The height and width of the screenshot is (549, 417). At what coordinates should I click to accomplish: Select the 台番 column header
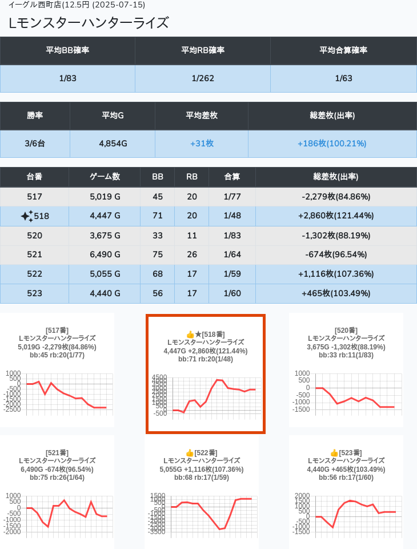[34, 177]
